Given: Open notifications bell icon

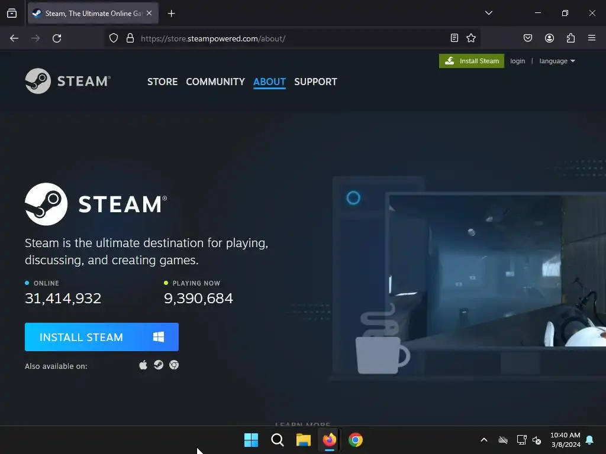Looking at the screenshot, I should 590,440.
